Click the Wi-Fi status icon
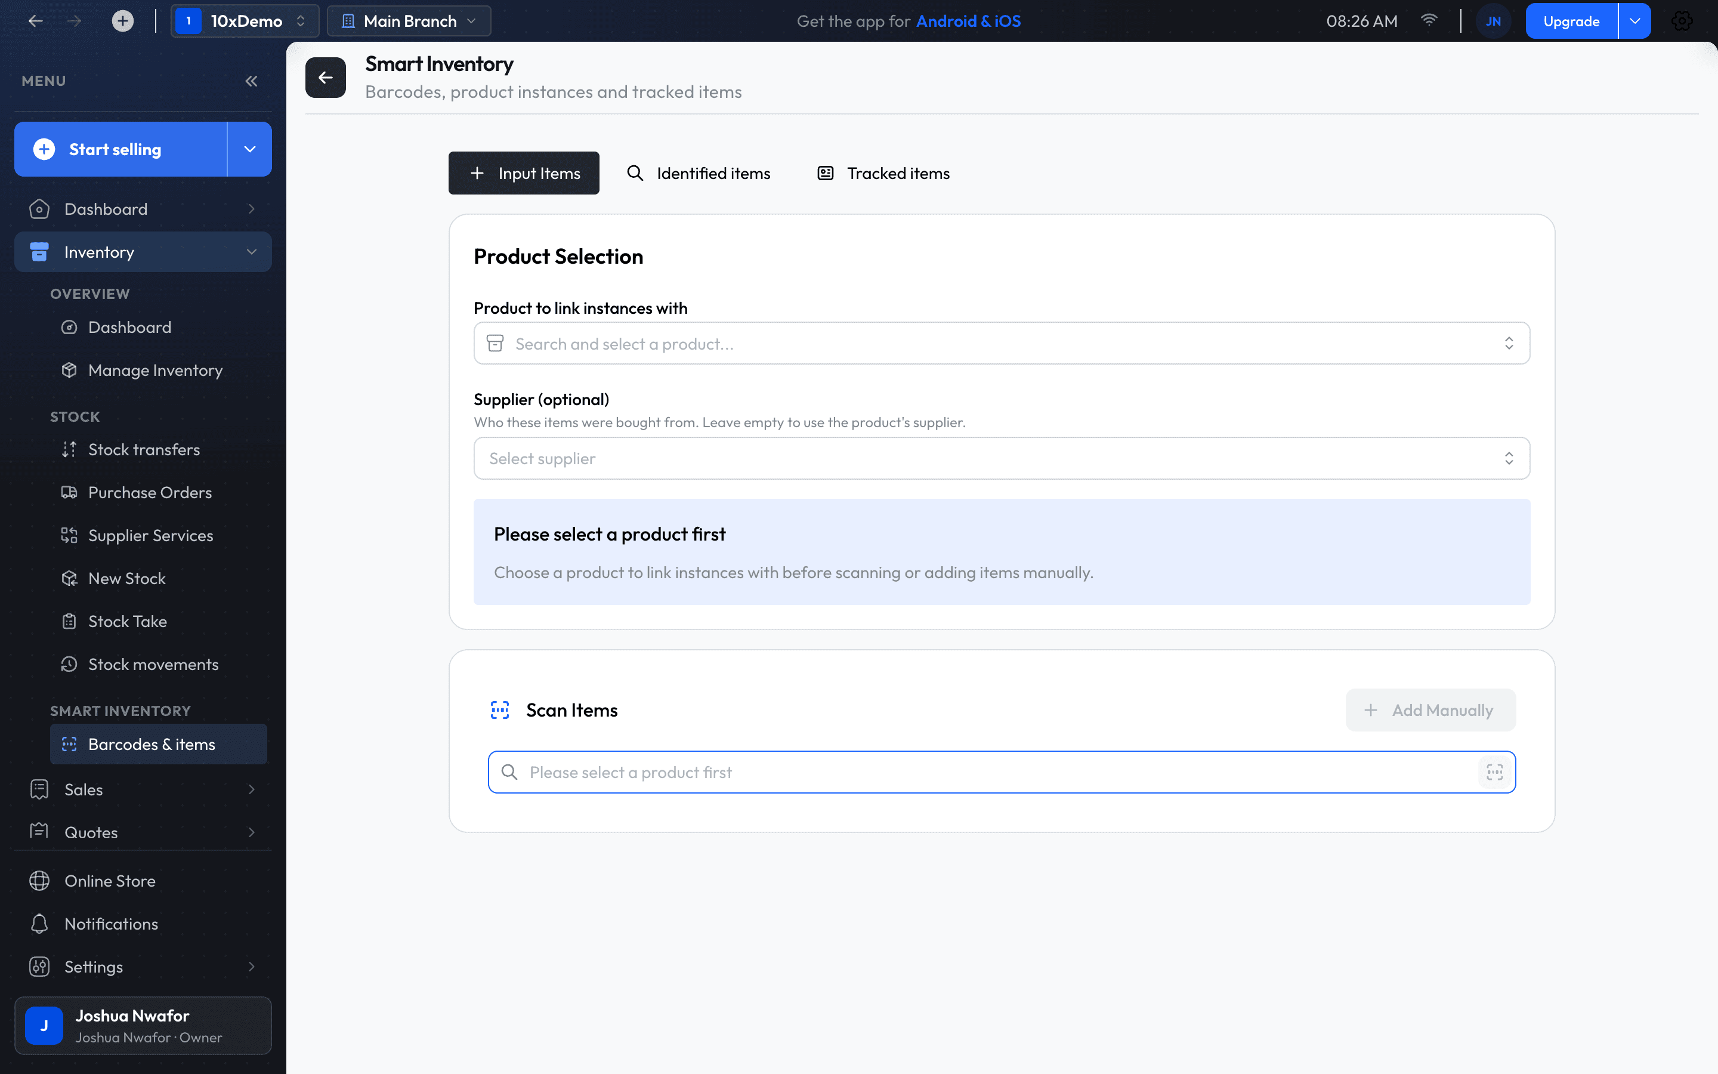The image size is (1718, 1074). click(x=1429, y=20)
